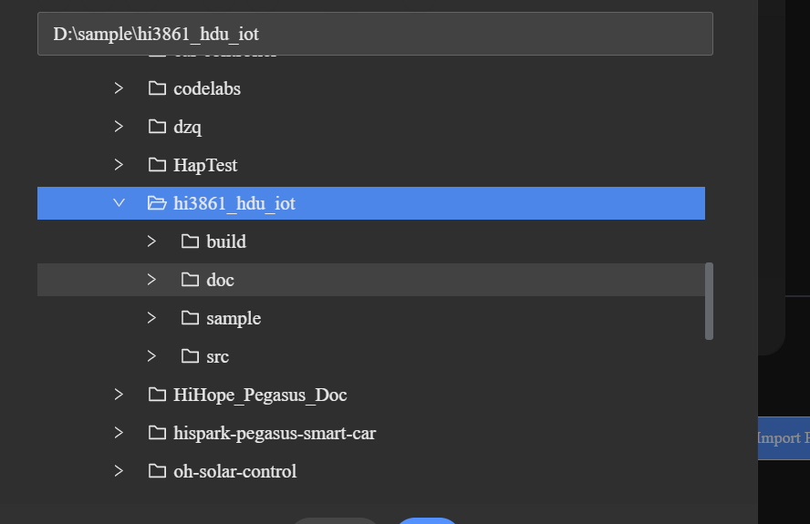
Task: Click the folder tree vertical scrollbar
Action: tap(710, 301)
